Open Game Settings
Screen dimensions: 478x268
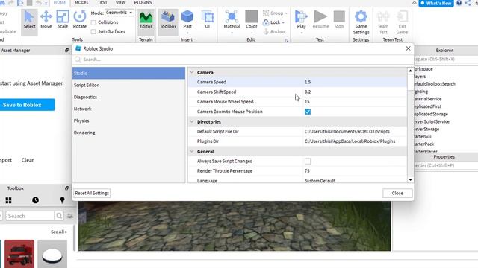pyautogui.click(x=361, y=23)
